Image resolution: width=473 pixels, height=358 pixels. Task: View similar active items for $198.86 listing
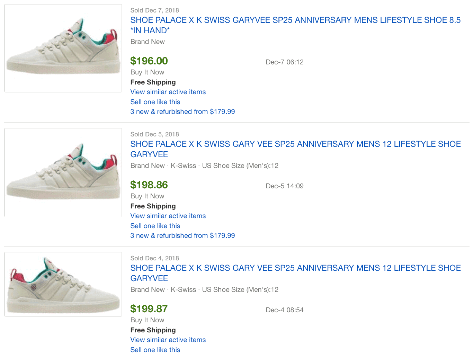point(168,216)
